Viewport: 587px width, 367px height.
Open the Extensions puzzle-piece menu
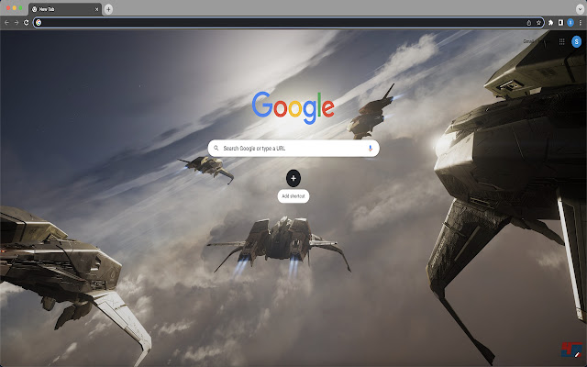tap(550, 23)
